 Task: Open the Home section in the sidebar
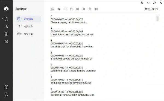[x=6, y=19]
